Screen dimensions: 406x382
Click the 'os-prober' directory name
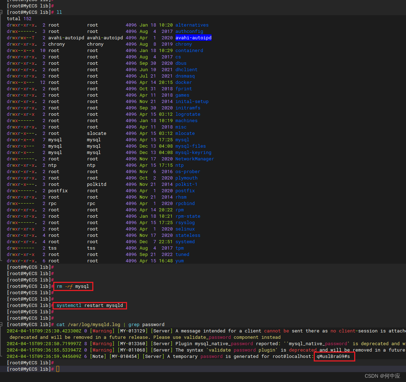[x=188, y=171]
